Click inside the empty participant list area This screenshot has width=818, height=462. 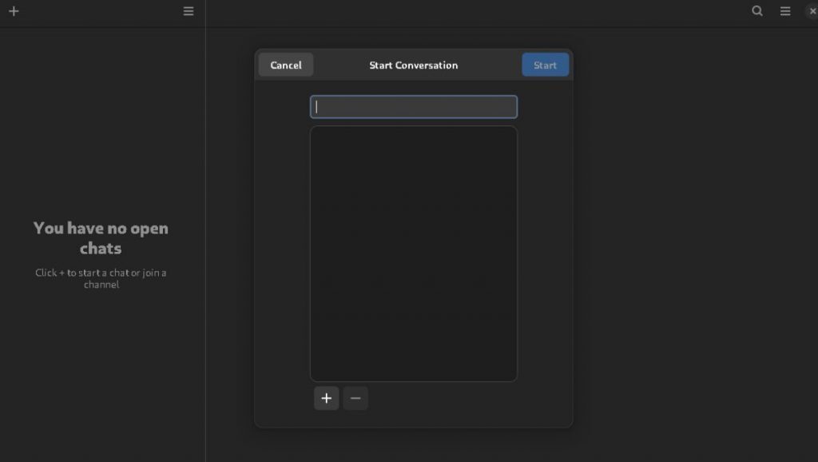[413, 253]
